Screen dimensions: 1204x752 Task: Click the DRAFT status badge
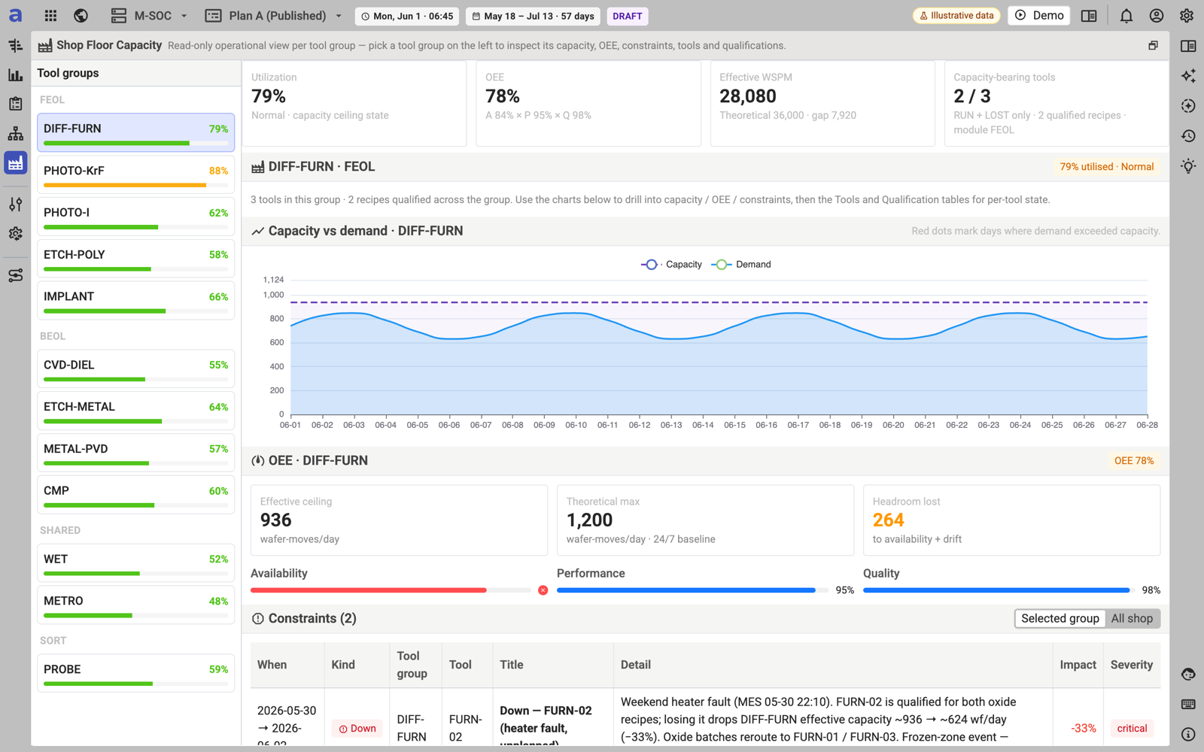628,16
